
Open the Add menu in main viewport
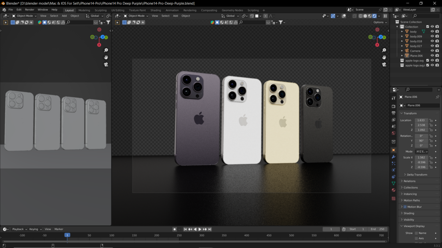[175, 16]
